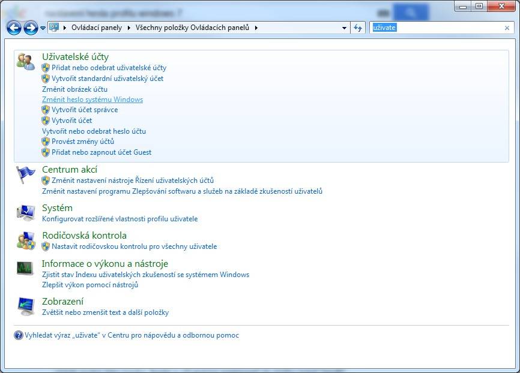Open Nastavit rodičovskou kontrolu pro všechny uživatele
This screenshot has height=373, width=520.
pyautogui.click(x=135, y=246)
